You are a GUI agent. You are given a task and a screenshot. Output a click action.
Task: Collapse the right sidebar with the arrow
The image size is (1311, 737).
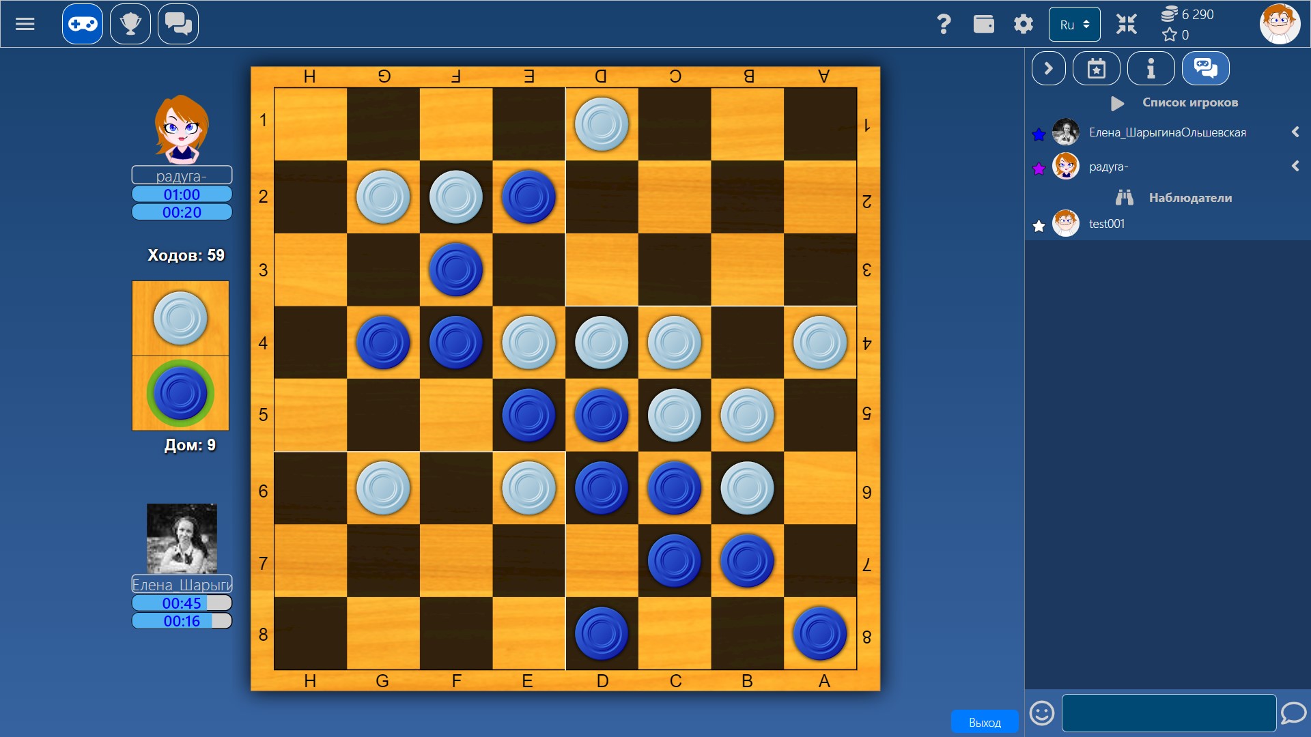(x=1049, y=68)
